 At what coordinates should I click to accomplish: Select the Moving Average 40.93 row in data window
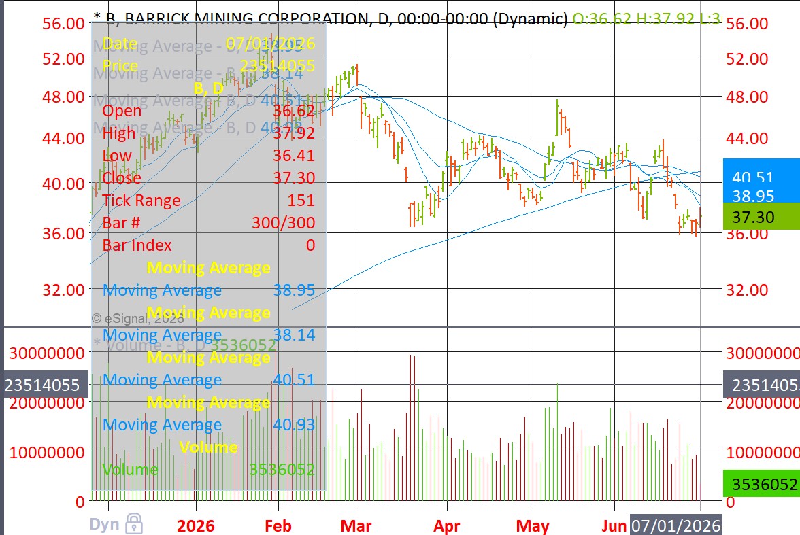pyautogui.click(x=209, y=425)
